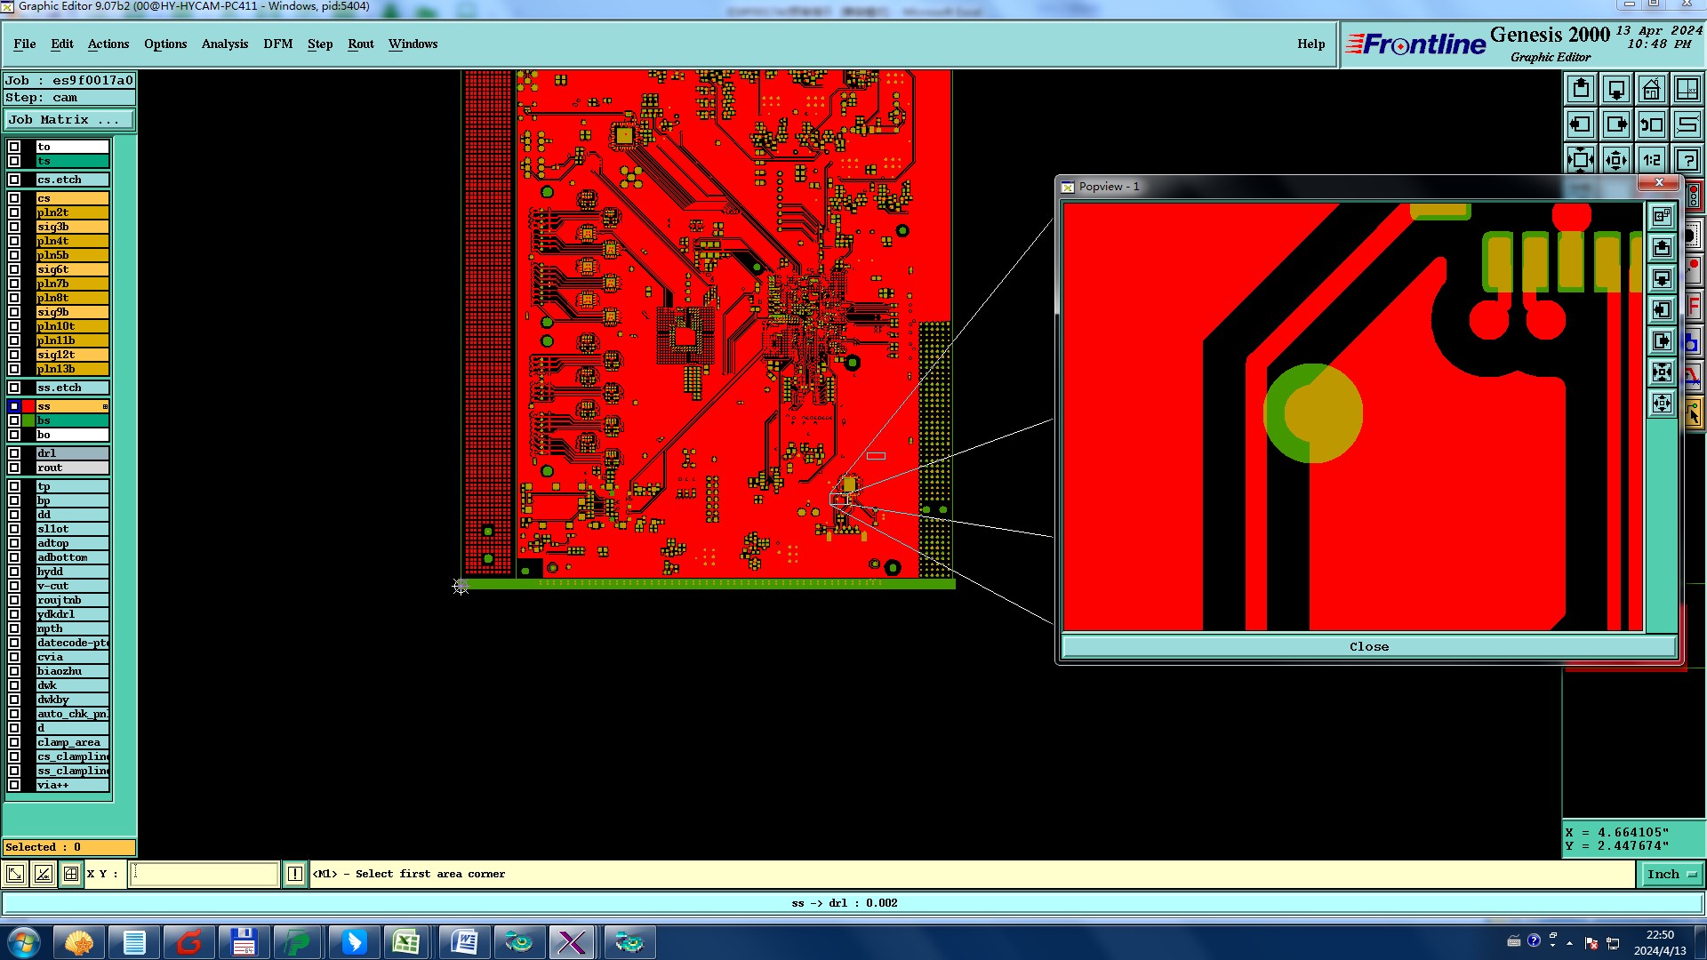This screenshot has height=960, width=1707.
Task: Click the previous view undo-zoom icon
Action: tap(1651, 125)
